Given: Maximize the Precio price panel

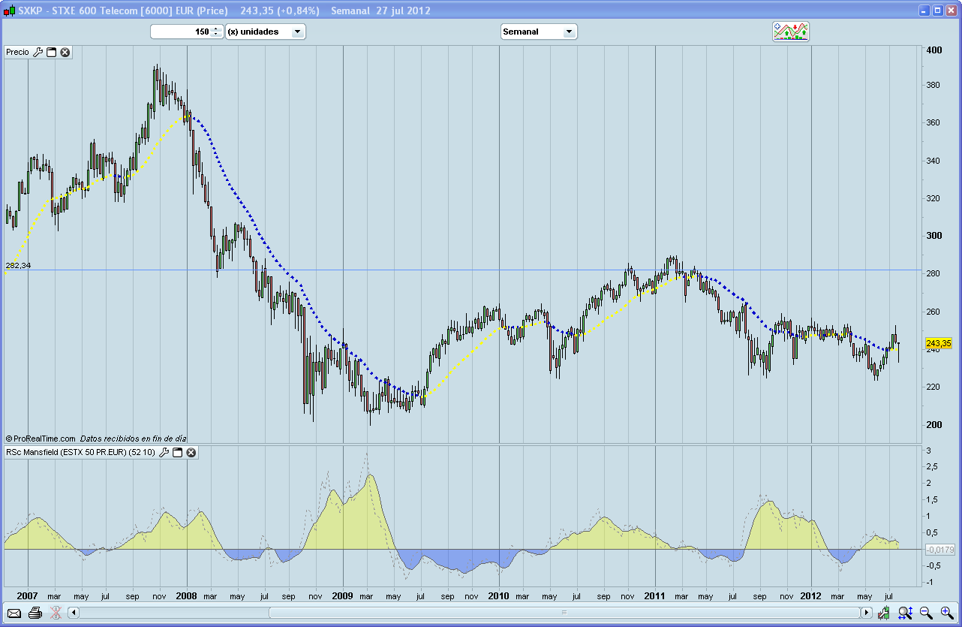Looking at the screenshot, I should (x=52, y=52).
